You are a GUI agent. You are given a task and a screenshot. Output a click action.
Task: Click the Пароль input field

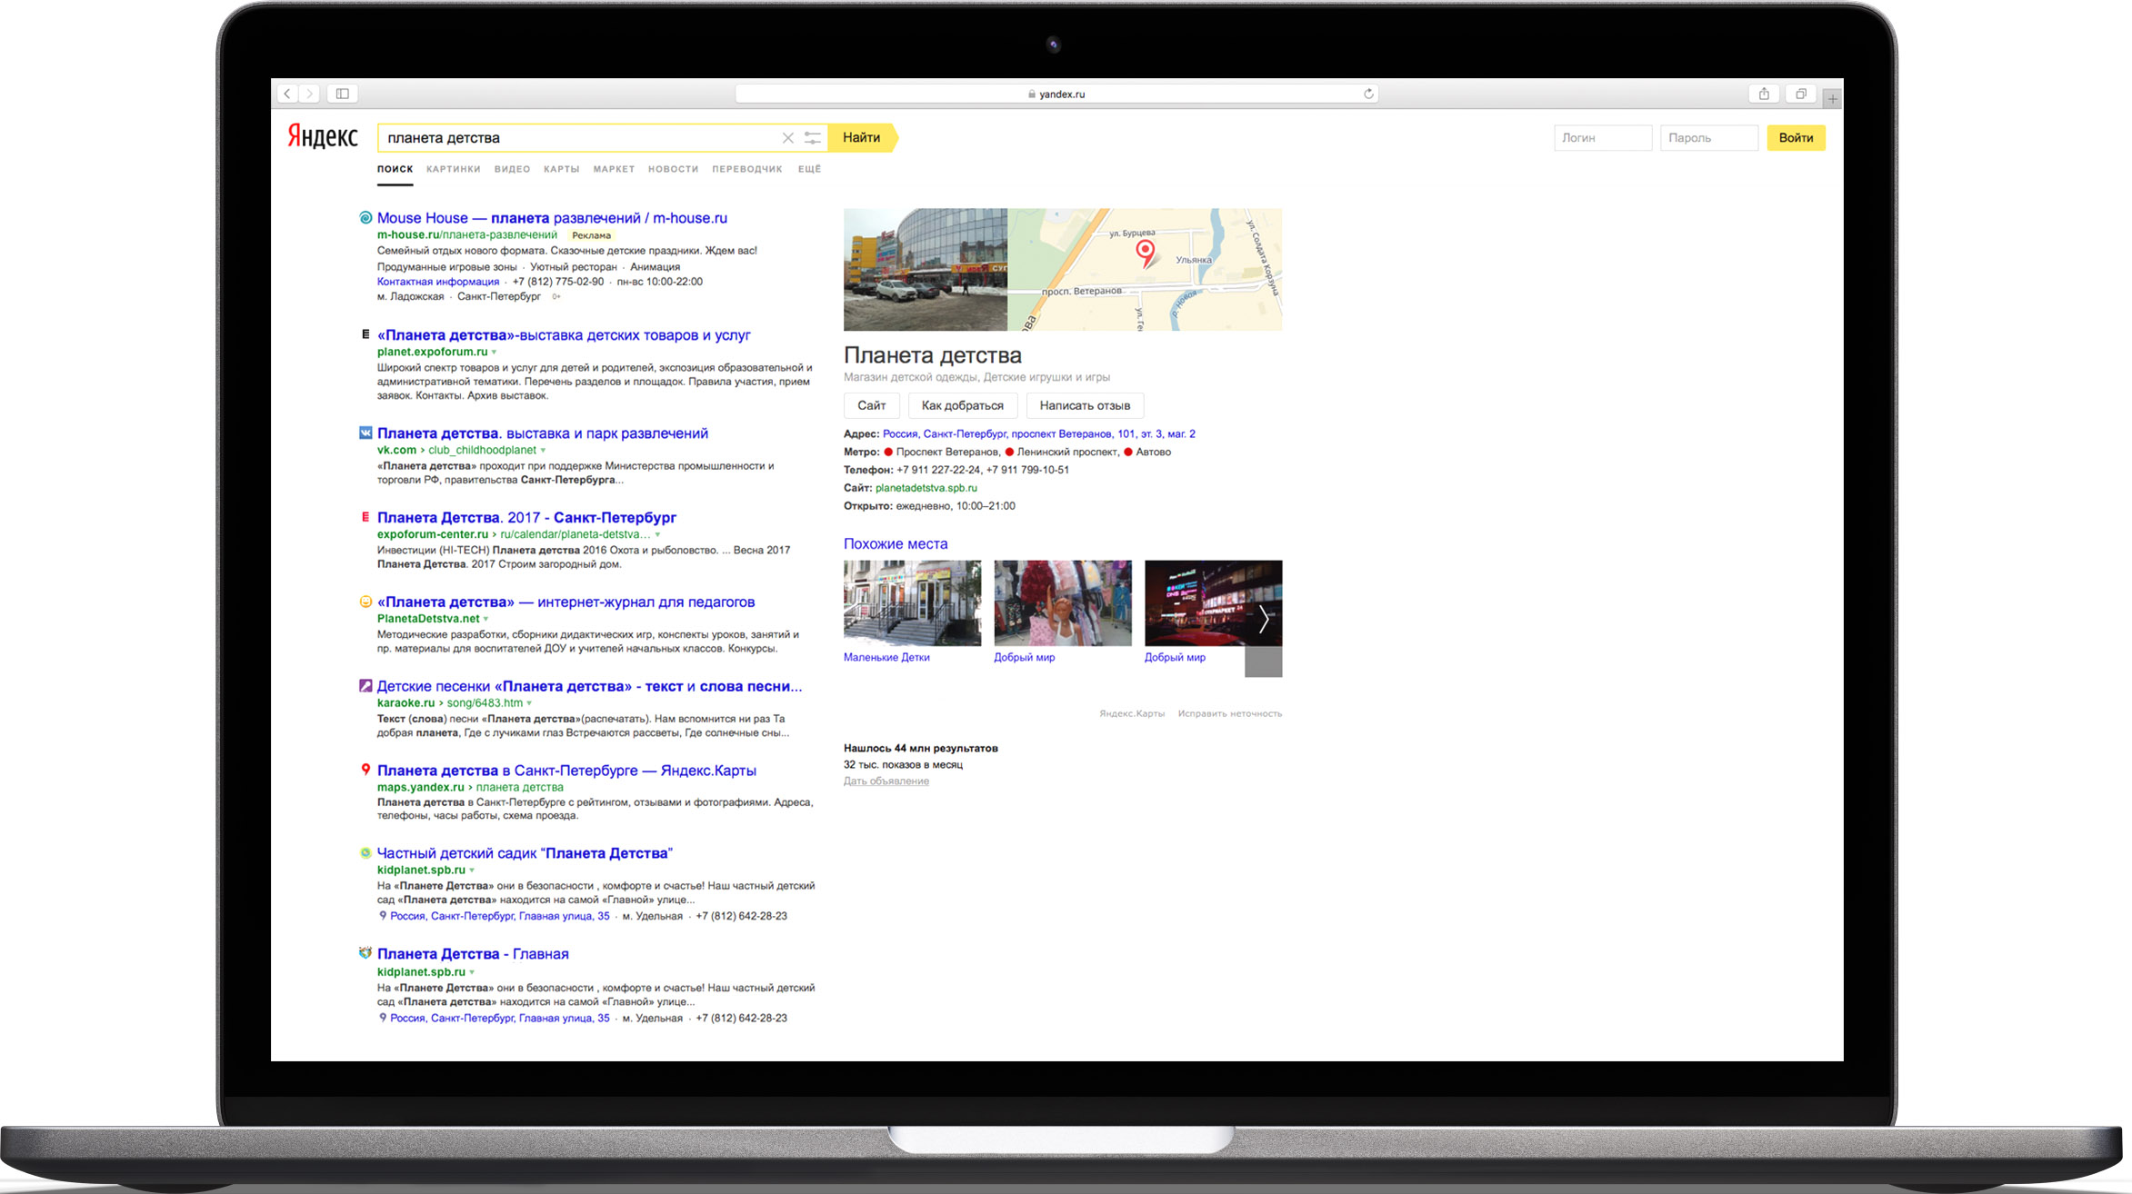coord(1709,138)
